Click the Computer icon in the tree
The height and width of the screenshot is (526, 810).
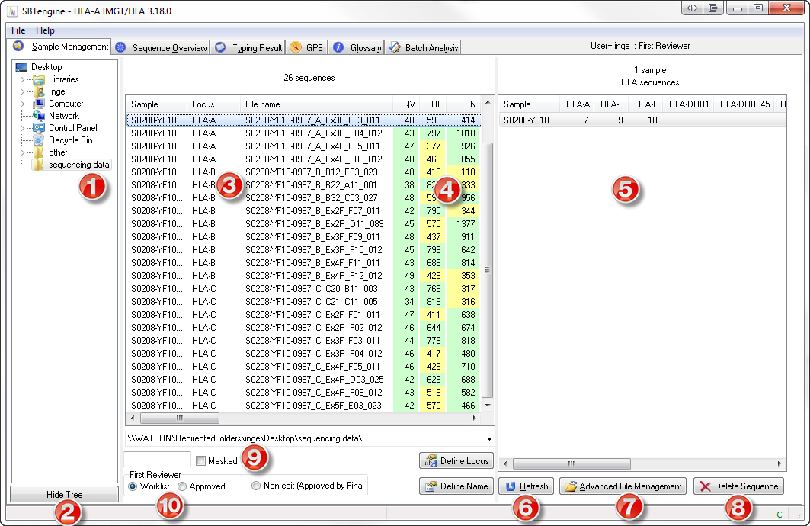coord(39,104)
